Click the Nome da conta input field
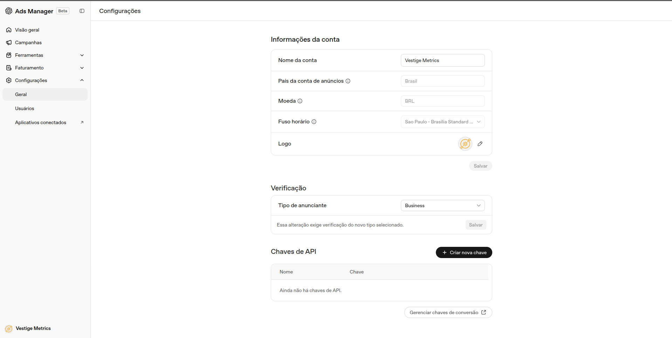This screenshot has height=338, width=672. (x=443, y=60)
